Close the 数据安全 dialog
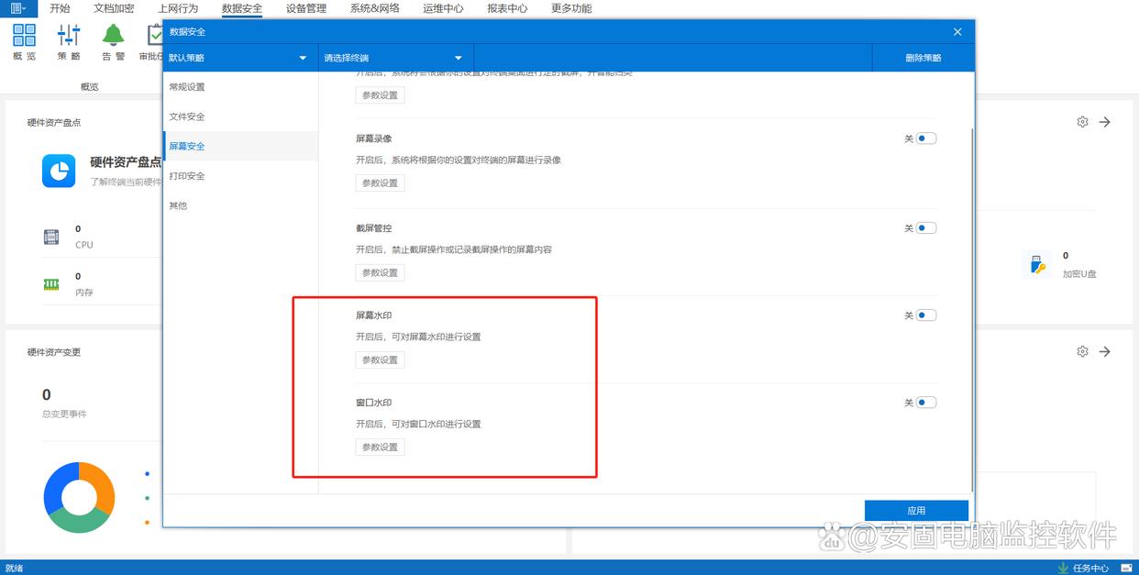Image resolution: width=1139 pixels, height=575 pixels. coord(957,31)
